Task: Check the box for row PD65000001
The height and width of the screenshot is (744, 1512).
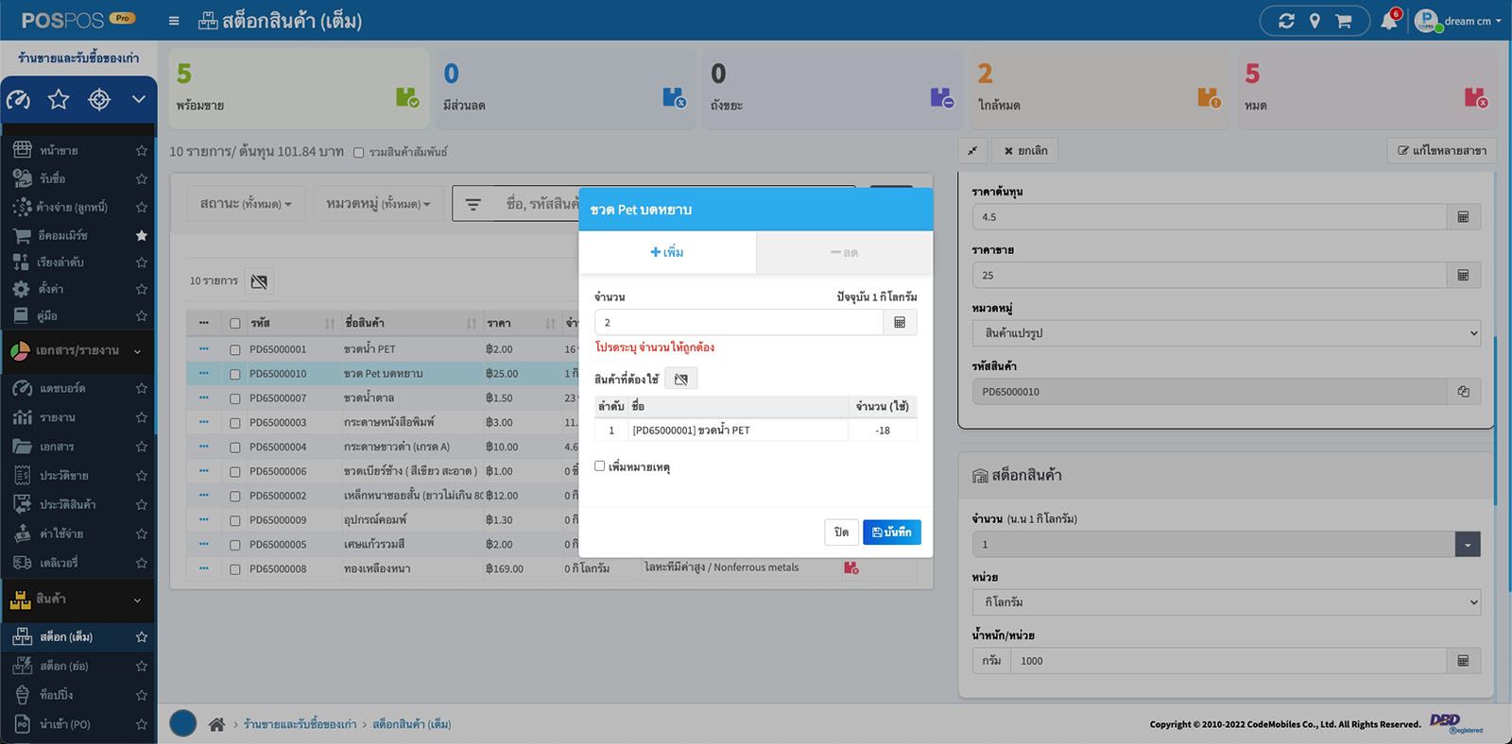Action: pyautogui.click(x=234, y=349)
